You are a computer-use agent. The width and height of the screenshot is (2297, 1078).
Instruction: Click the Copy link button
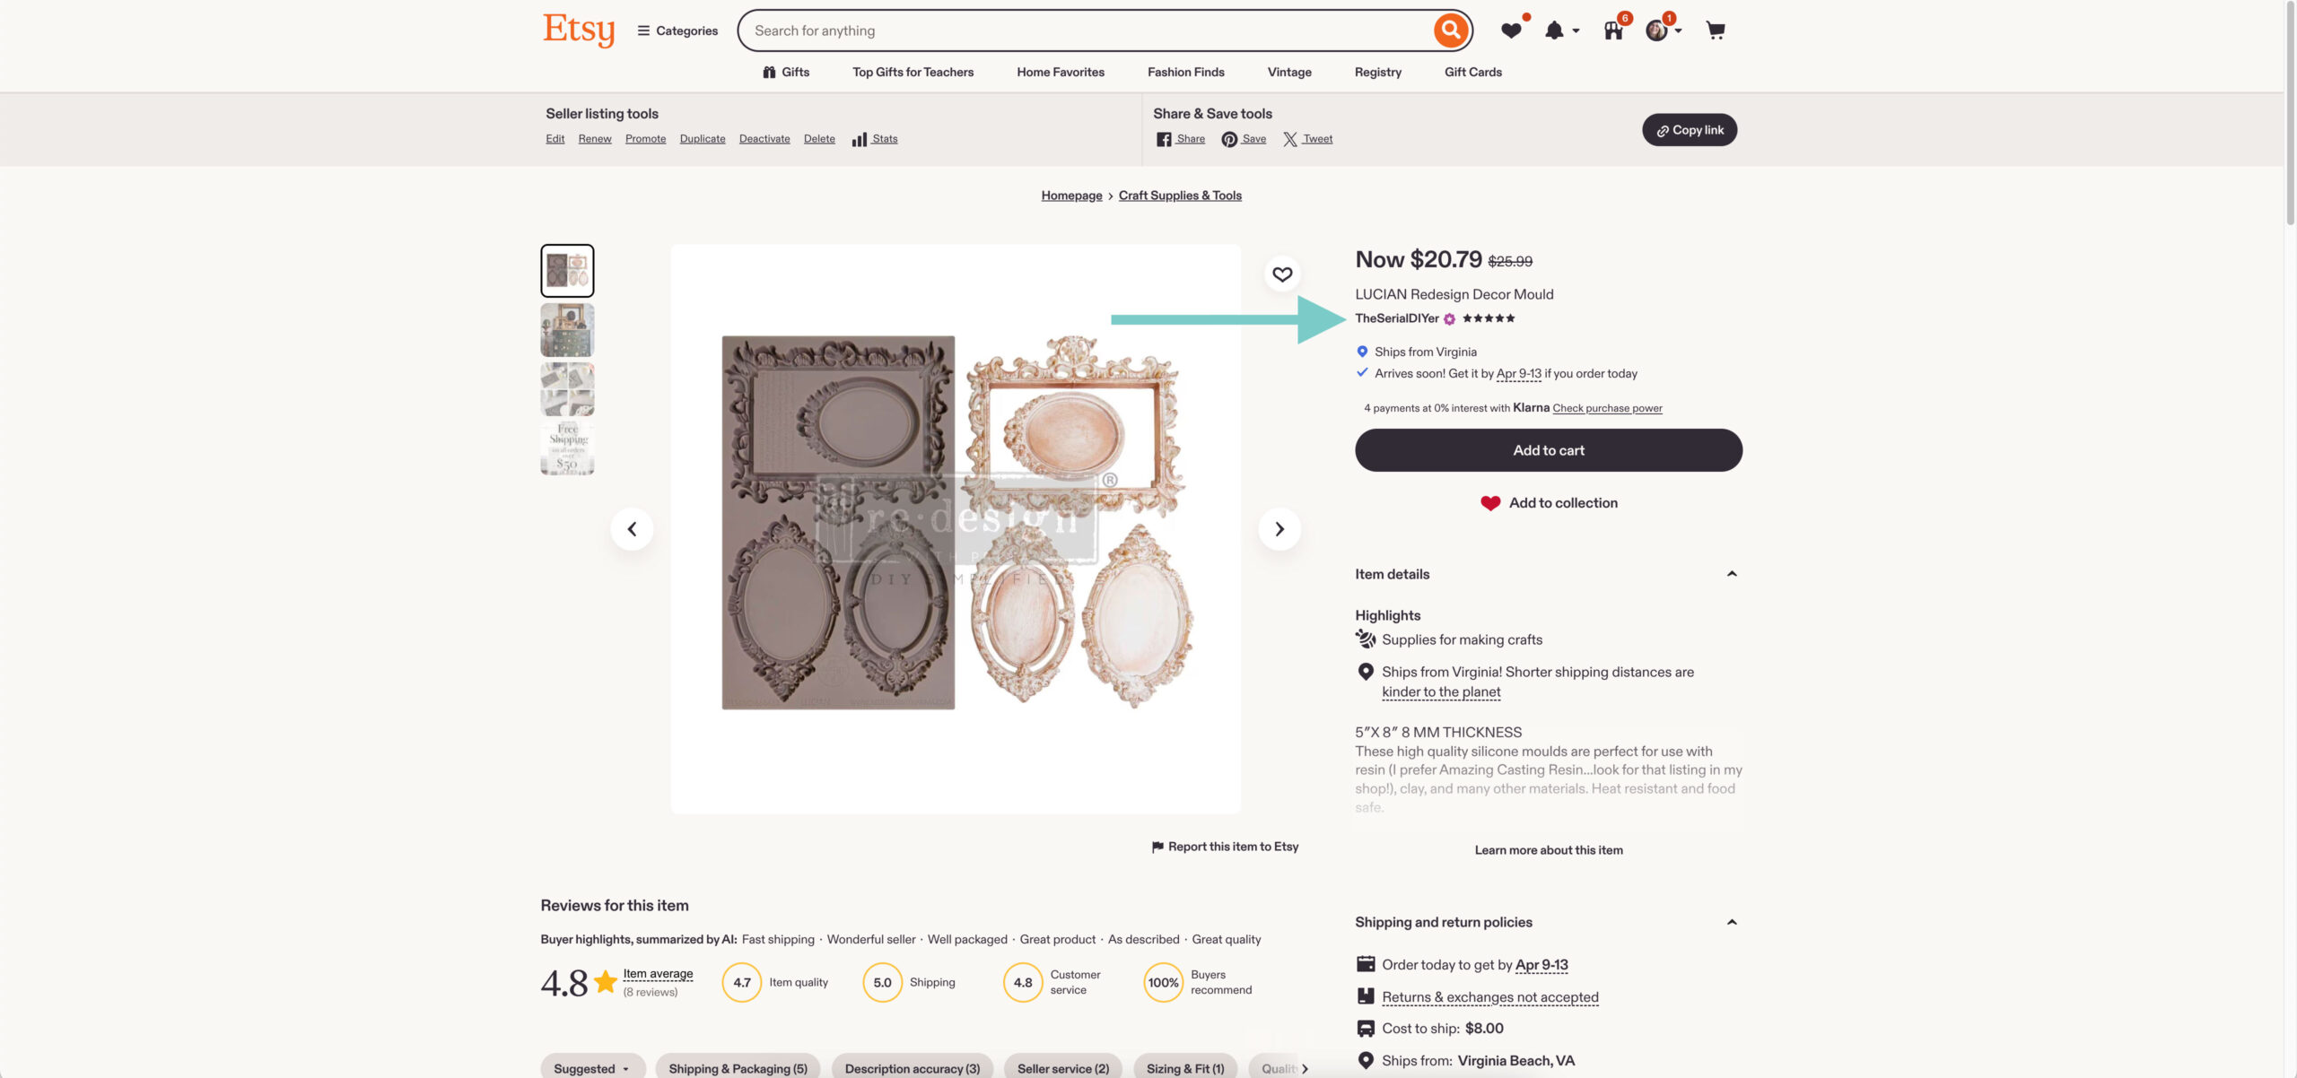pyautogui.click(x=1690, y=130)
